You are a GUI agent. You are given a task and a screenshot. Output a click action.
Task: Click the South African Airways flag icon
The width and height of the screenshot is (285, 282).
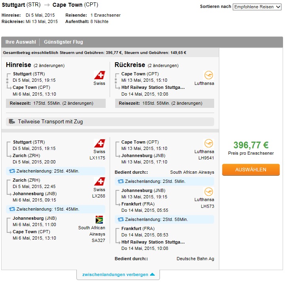point(99,219)
